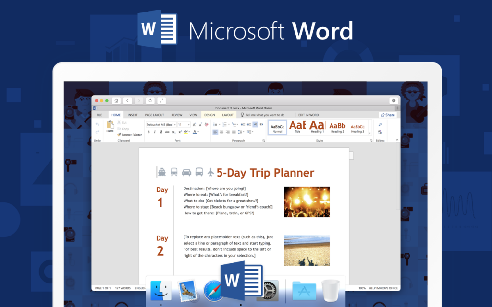492x307 pixels.
Task: Click EDIT IN WORD
Action: tap(308, 115)
